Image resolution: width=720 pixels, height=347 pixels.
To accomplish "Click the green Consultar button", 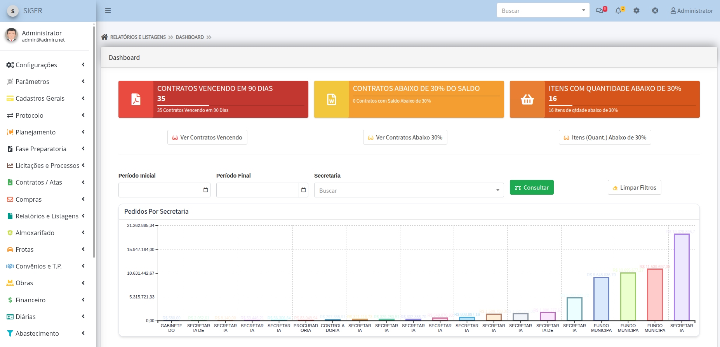I will [532, 188].
